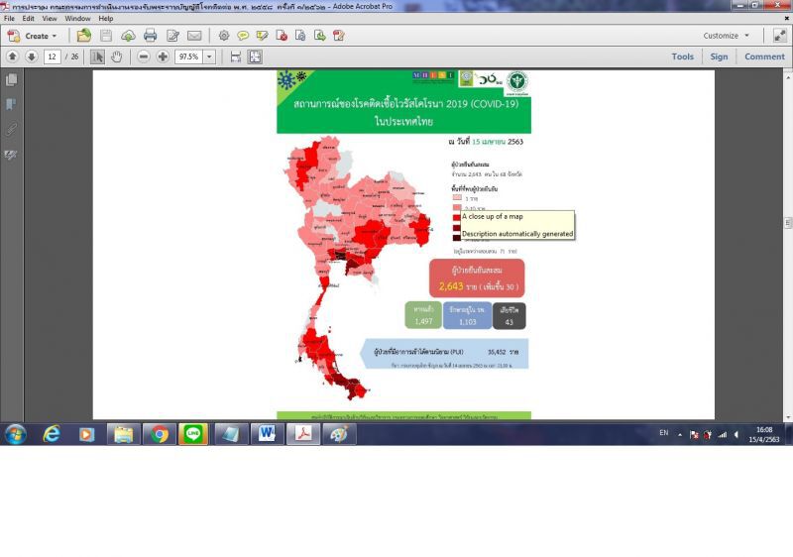Click the delete page icon
Screen dimensions: 793x557
coord(282,36)
